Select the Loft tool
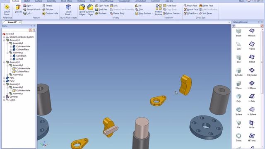This screenshot has width=265, height=149. point(28,13)
